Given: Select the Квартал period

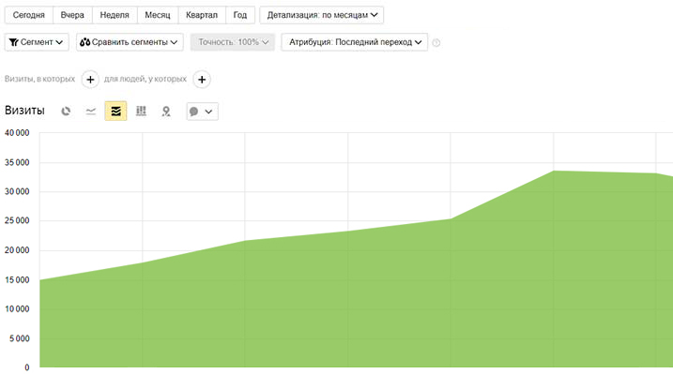Looking at the screenshot, I should 202,15.
